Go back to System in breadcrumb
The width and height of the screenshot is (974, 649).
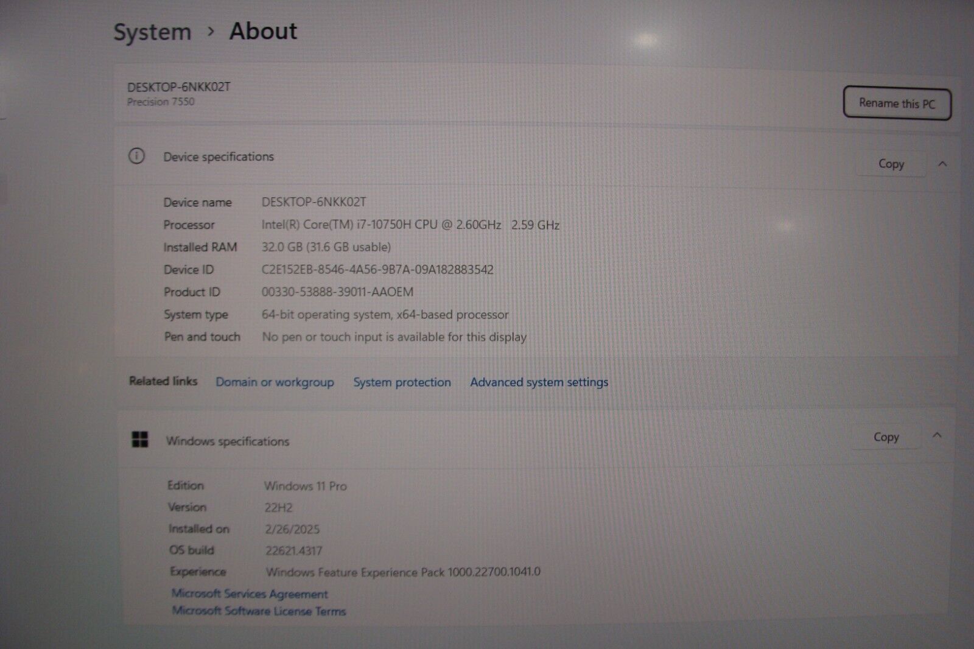click(152, 32)
